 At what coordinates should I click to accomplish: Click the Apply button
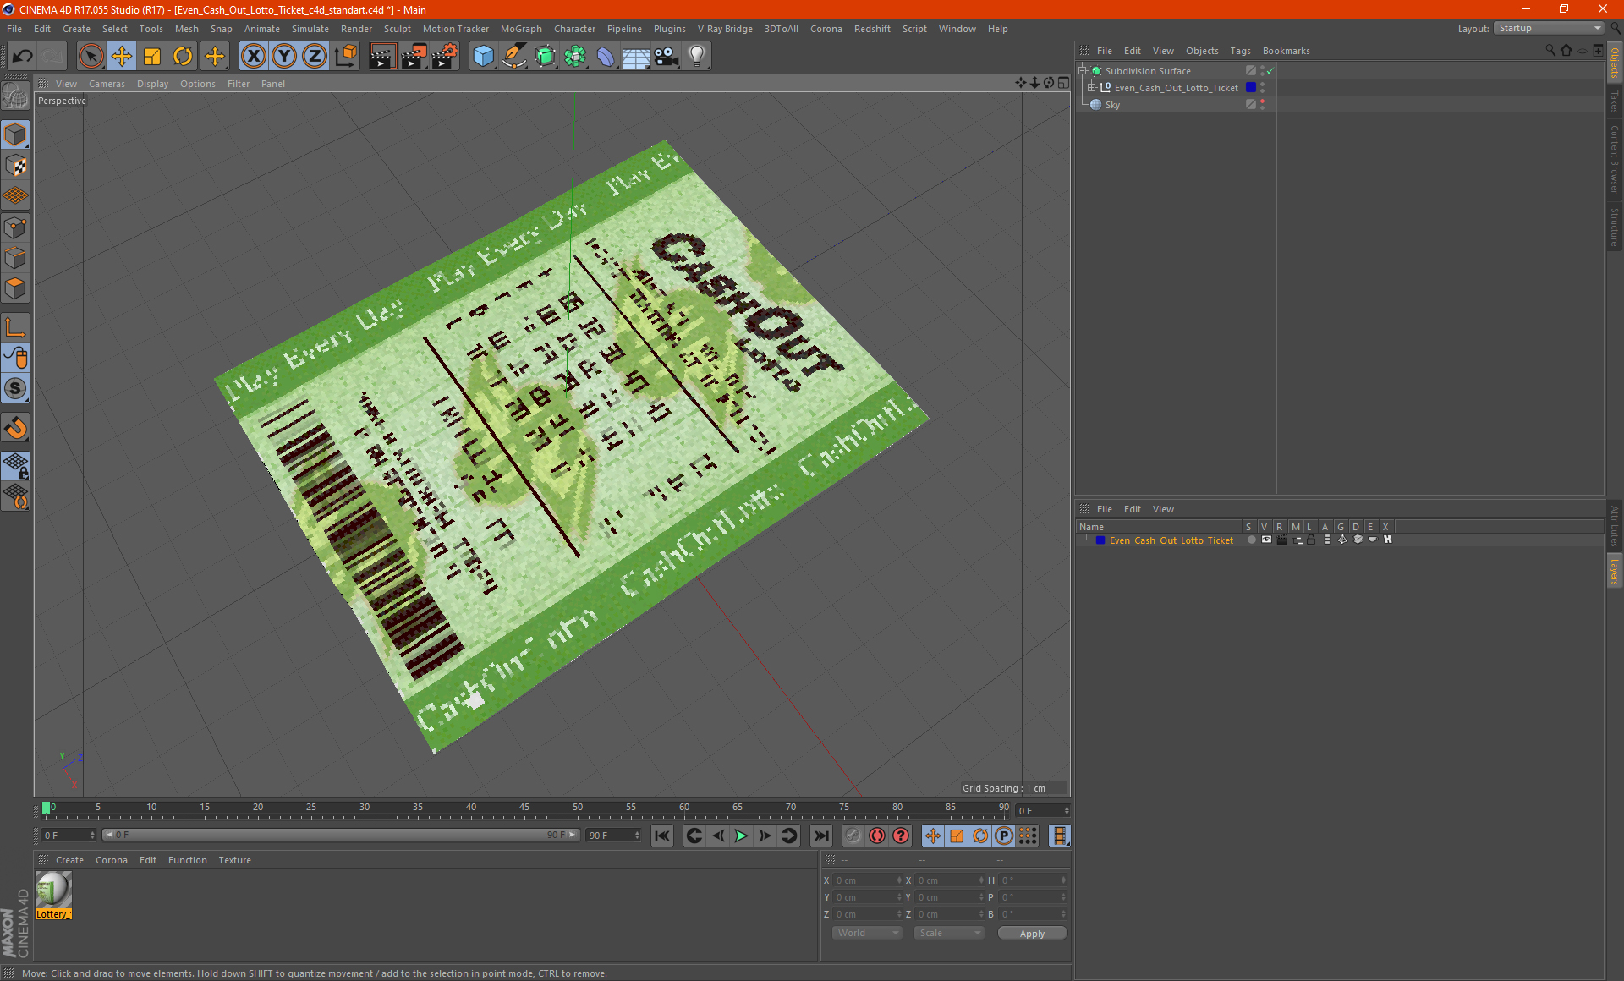[1031, 933]
